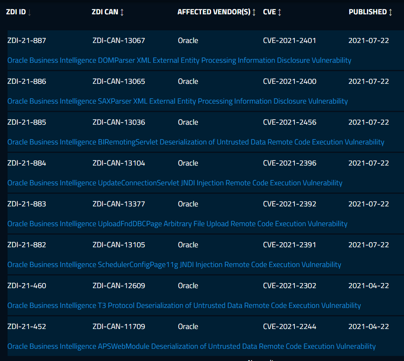Image resolution: width=404 pixels, height=361 pixels.
Task: Click the Published column sort arrows icon
Action: click(391, 12)
